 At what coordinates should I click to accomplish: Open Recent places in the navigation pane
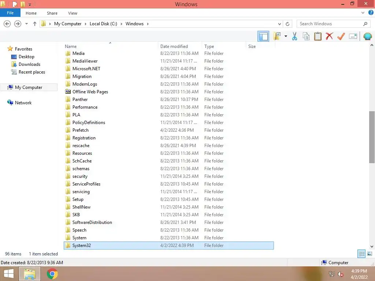pos(32,72)
